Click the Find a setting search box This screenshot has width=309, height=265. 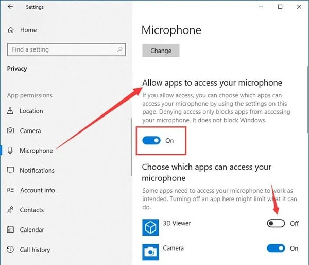(61, 49)
